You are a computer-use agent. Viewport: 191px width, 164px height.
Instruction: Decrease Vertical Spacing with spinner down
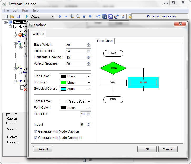pyautogui.click(x=89, y=65)
